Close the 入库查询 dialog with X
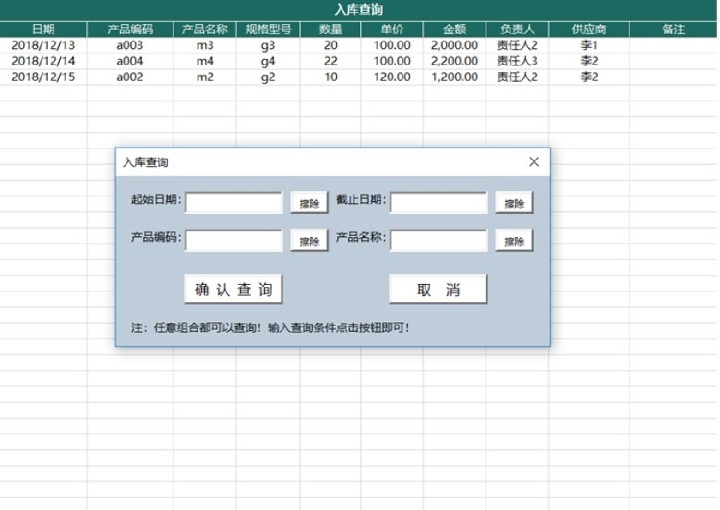Image resolution: width=720 pixels, height=510 pixels. tap(534, 161)
